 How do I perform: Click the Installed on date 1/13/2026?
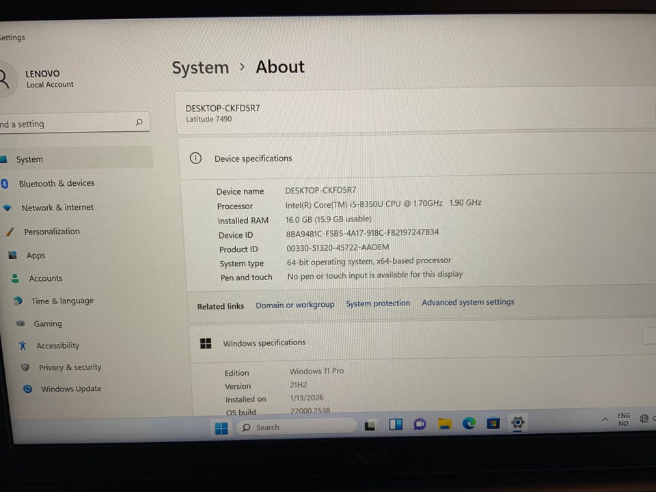pos(307,398)
